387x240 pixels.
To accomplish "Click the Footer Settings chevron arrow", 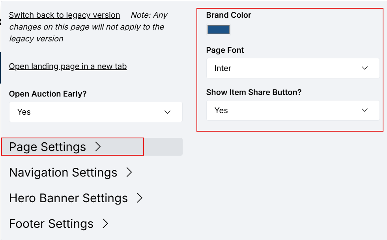I will (x=105, y=224).
